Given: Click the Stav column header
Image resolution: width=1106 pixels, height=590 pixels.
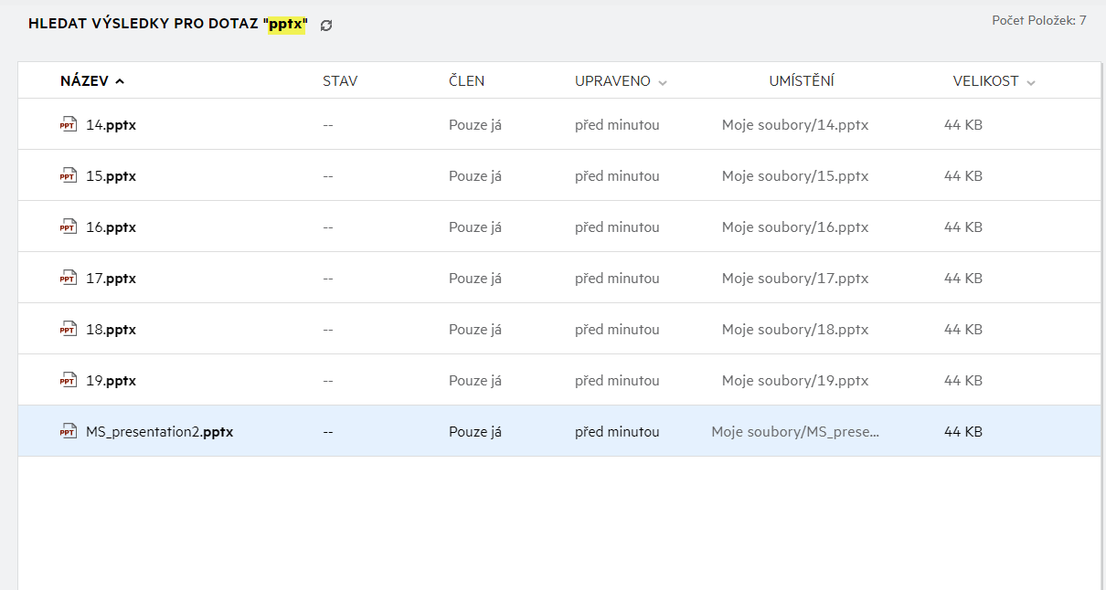Looking at the screenshot, I should [x=340, y=81].
